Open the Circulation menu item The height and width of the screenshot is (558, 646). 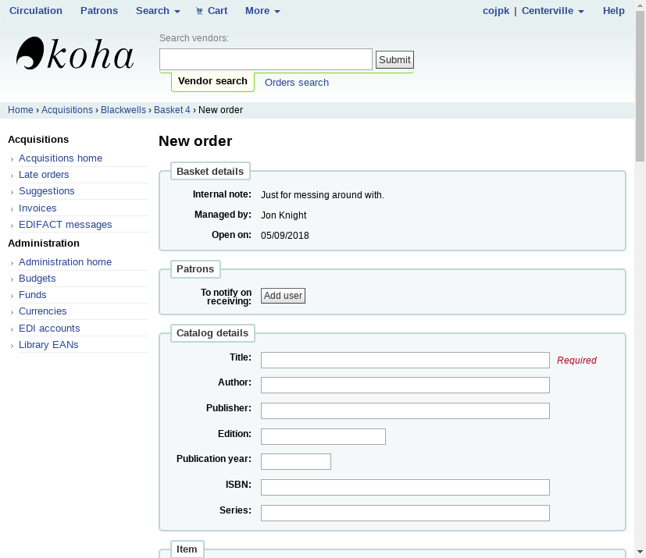click(x=36, y=11)
